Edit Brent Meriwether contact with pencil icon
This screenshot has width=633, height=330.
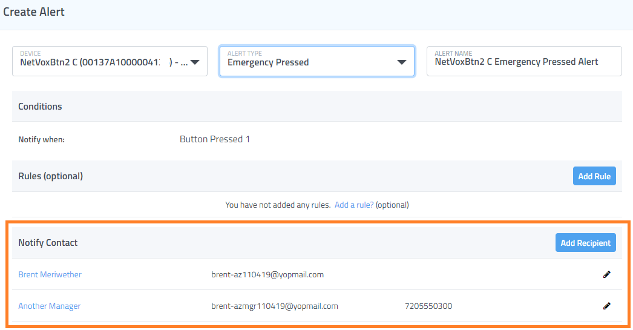606,275
